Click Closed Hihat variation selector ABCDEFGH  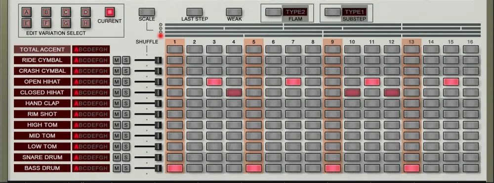click(x=91, y=92)
